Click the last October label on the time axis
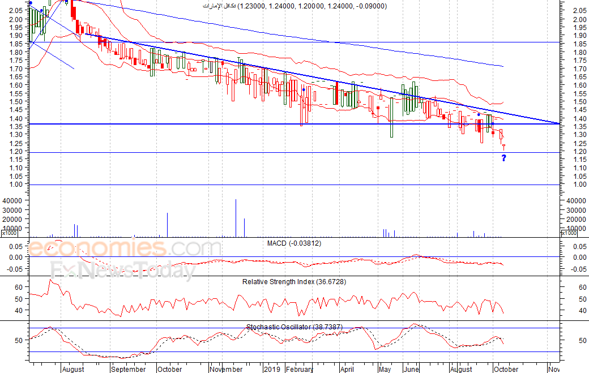 coord(506,369)
